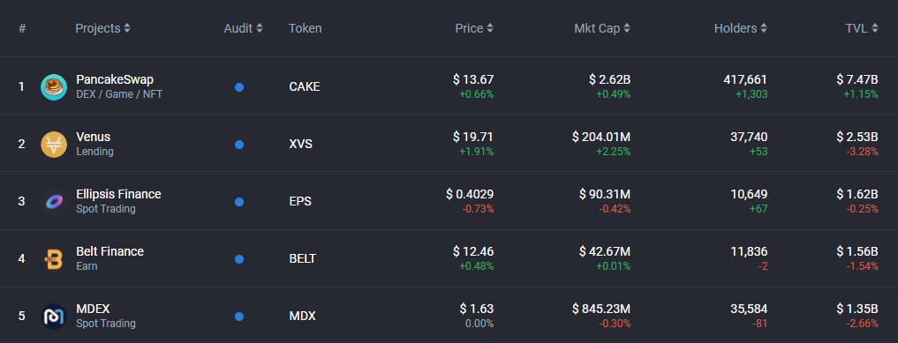Click the PancakeSwap pancake logo icon
The height and width of the screenshot is (343, 898).
(x=54, y=87)
